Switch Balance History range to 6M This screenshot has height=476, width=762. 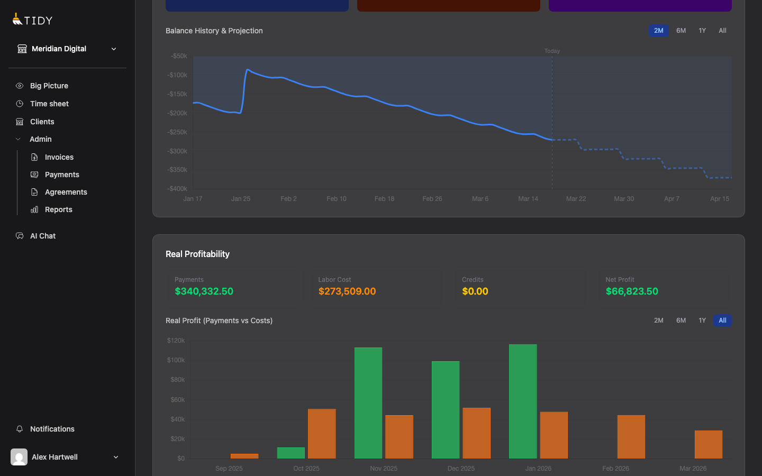pos(681,31)
